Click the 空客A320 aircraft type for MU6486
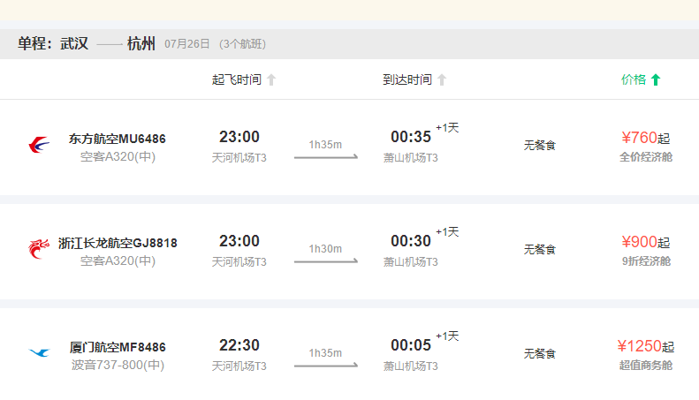Image resolution: width=699 pixels, height=400 pixels. (118, 157)
